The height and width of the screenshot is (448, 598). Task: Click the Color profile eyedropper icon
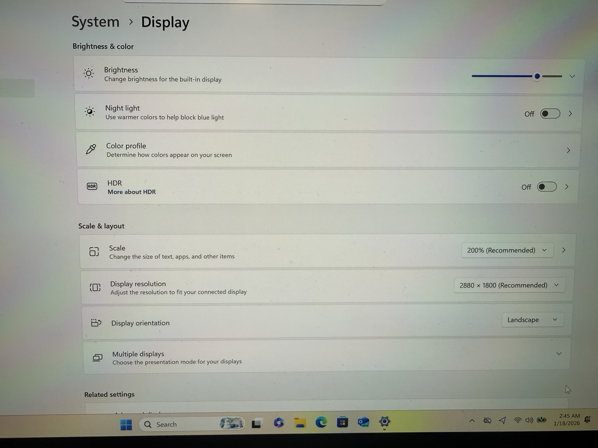pyautogui.click(x=91, y=149)
